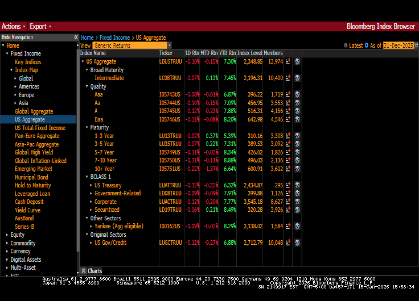
Task: Open the chart icon for Corporate row
Action: coord(297,202)
